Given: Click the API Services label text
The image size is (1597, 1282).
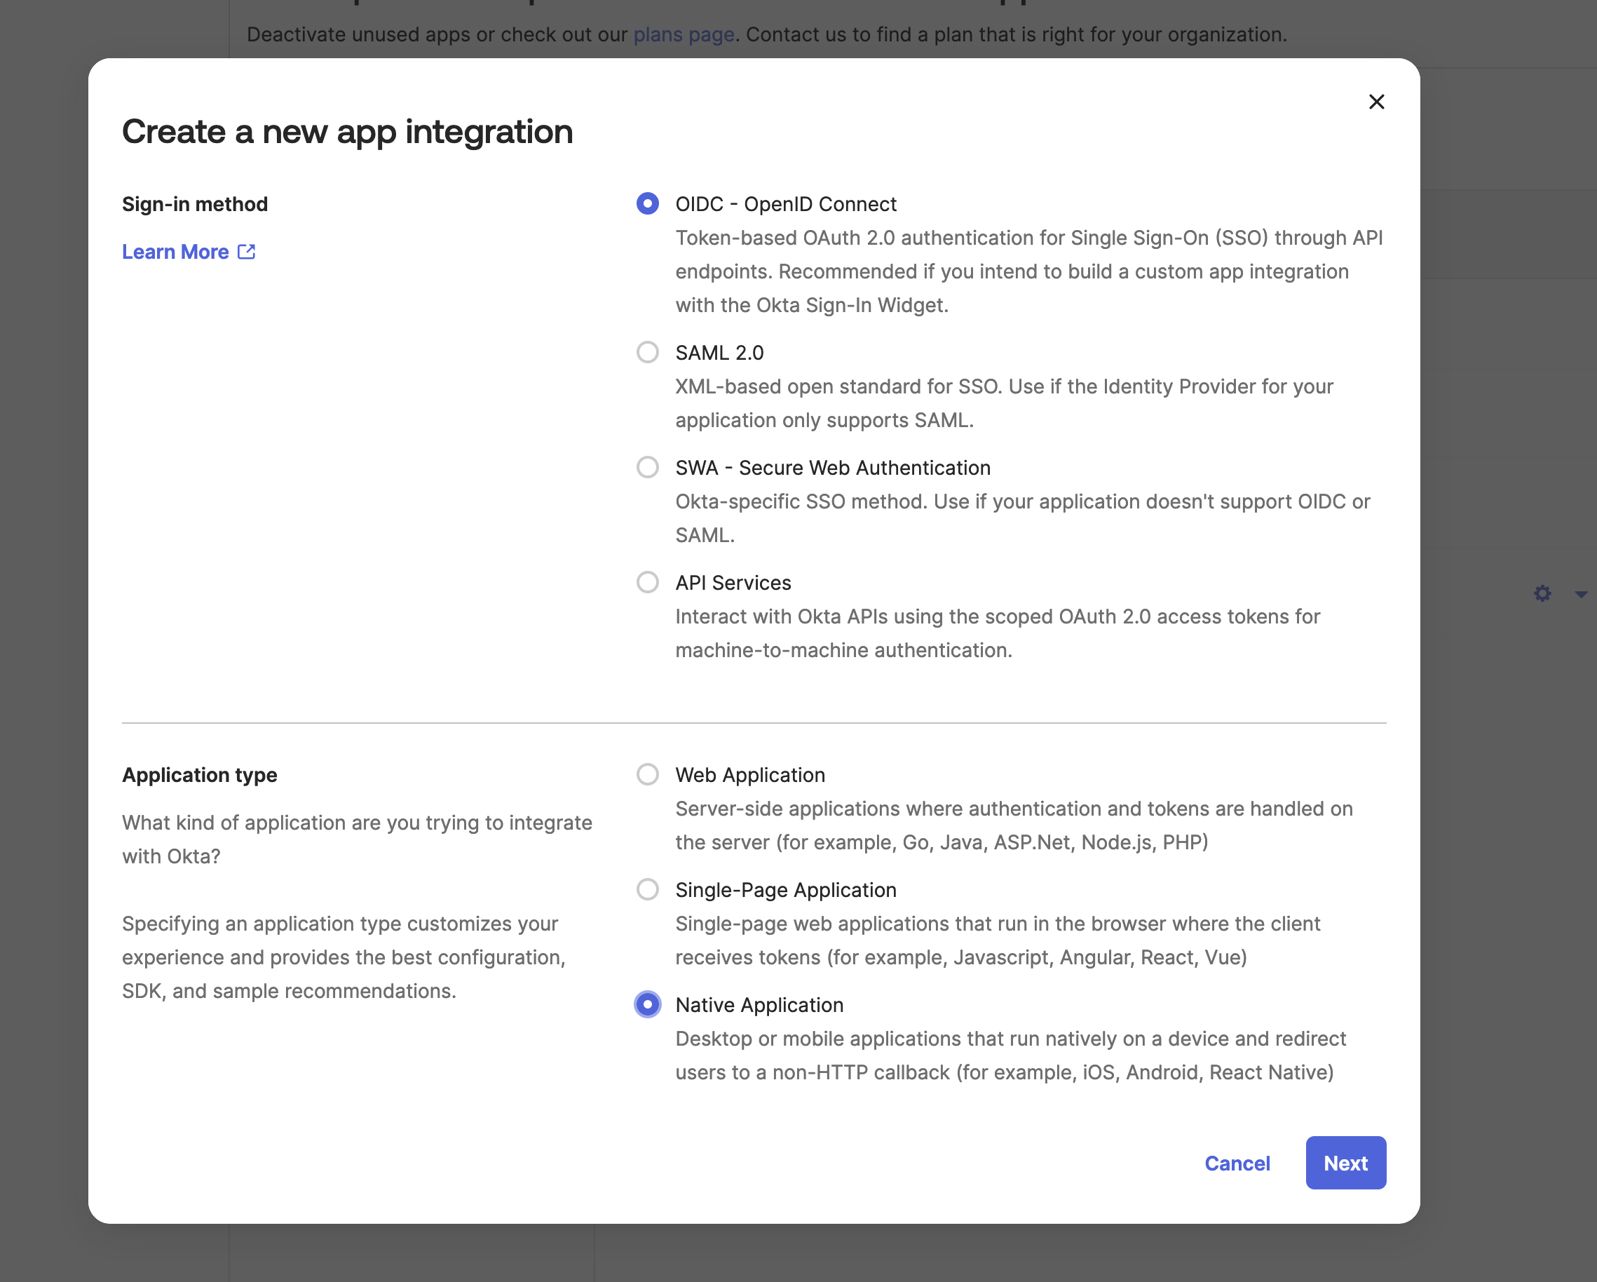Looking at the screenshot, I should pyautogui.click(x=732, y=583).
